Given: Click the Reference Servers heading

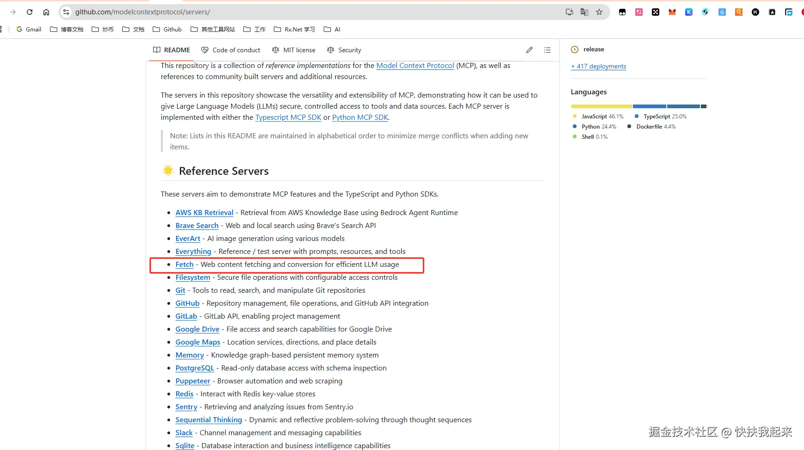Looking at the screenshot, I should coord(224,171).
